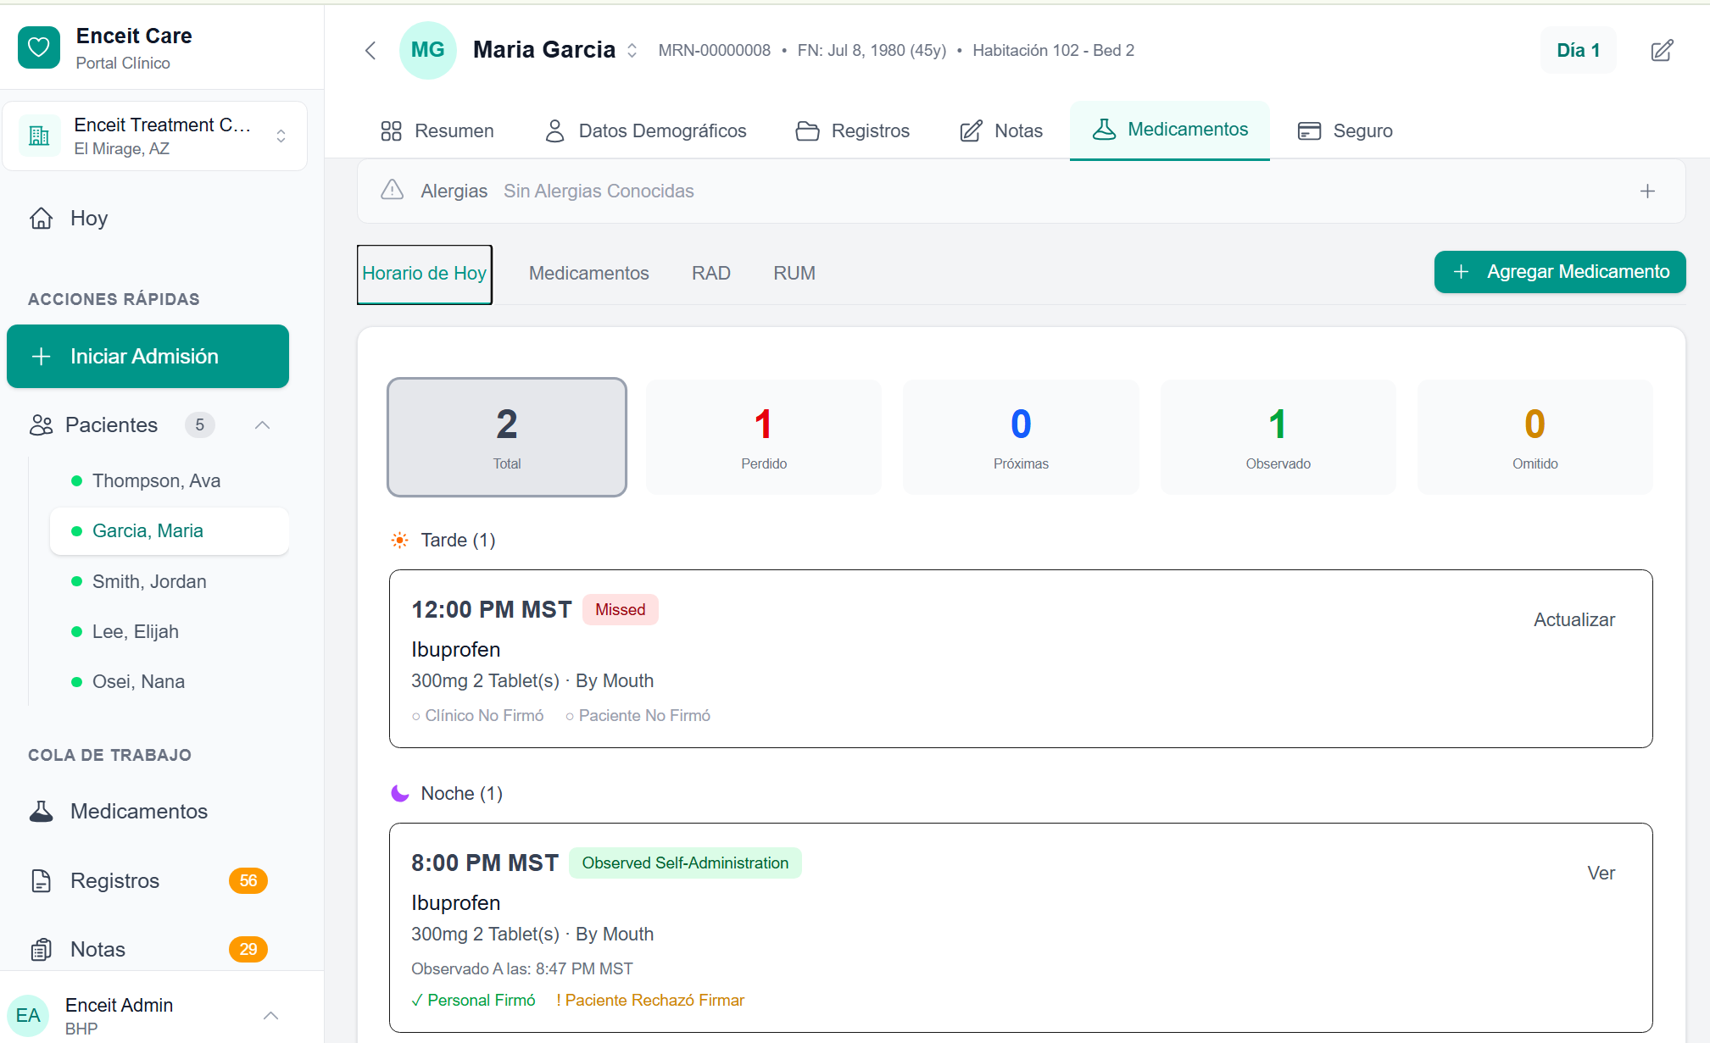Select the Medicamentos top tab
The image size is (1710, 1043).
1170,130
